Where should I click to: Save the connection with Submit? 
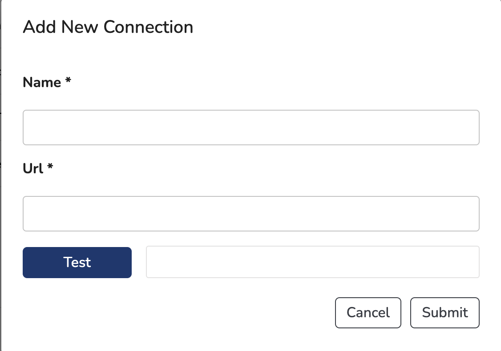coord(445,313)
